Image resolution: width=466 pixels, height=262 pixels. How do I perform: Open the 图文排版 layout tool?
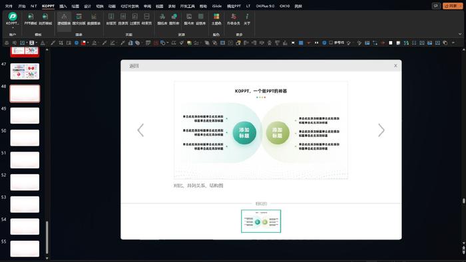pyautogui.click(x=79, y=19)
